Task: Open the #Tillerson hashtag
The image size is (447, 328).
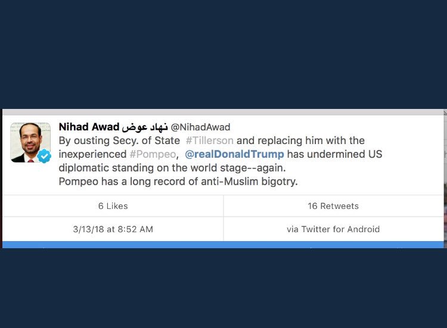Action: point(209,140)
